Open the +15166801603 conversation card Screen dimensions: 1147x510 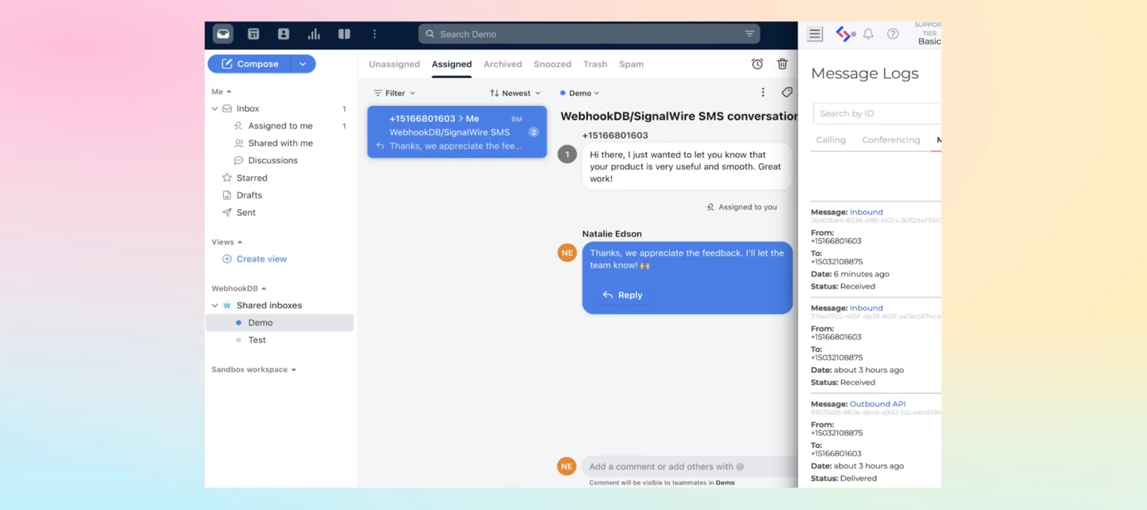tap(457, 131)
